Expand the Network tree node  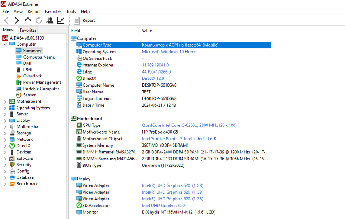(5, 140)
